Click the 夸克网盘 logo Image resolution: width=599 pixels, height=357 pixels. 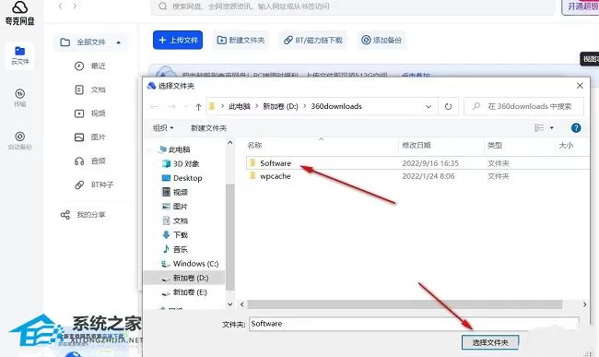pyautogui.click(x=20, y=13)
